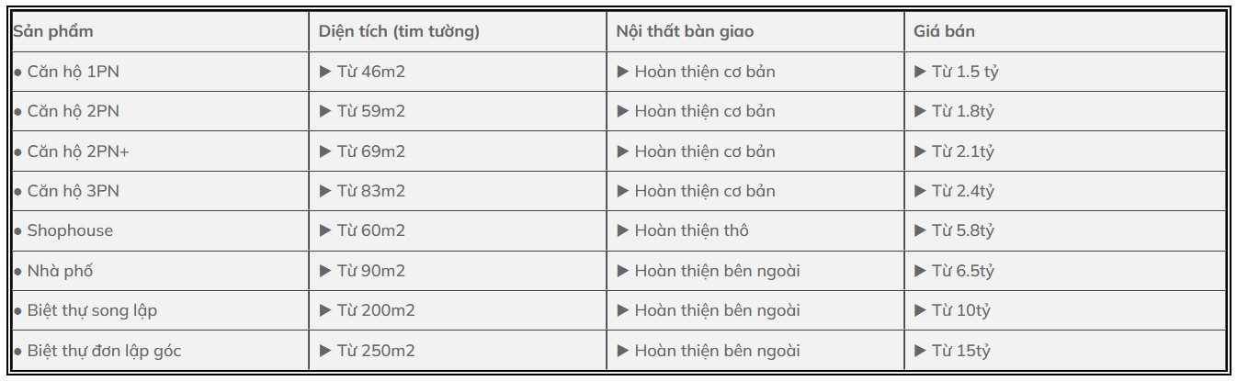Click the triangle icon before "Từ 250m2"

click(x=324, y=351)
